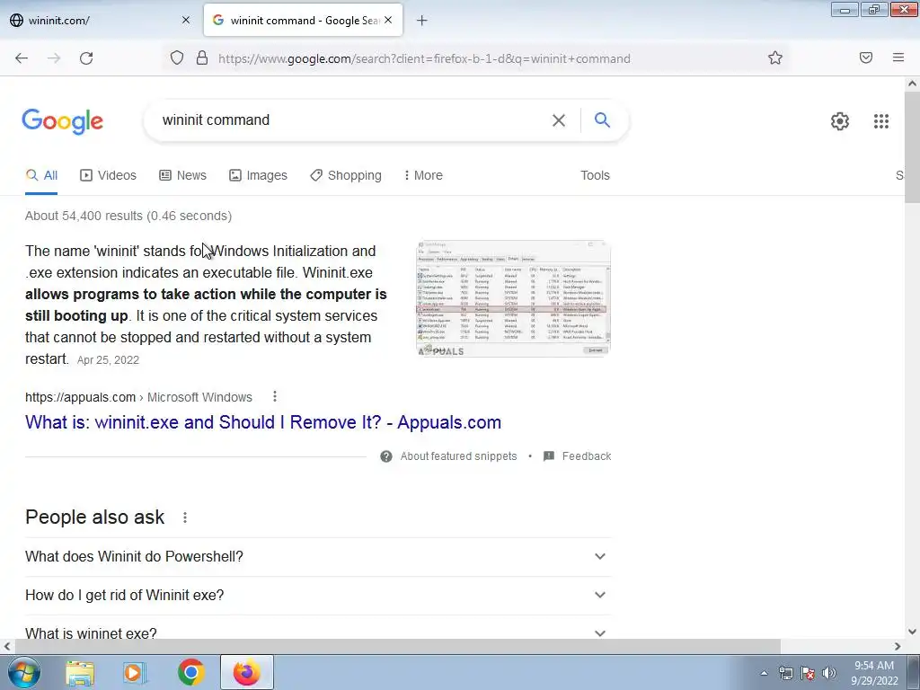Expand 'How do I get rid of Wininit exe?'
920x690 pixels.
(x=318, y=596)
